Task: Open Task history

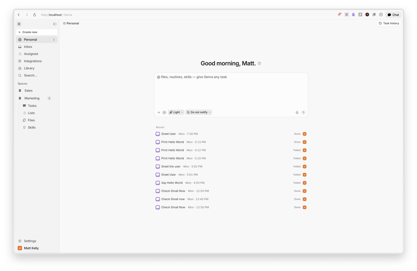Action: [389, 23]
